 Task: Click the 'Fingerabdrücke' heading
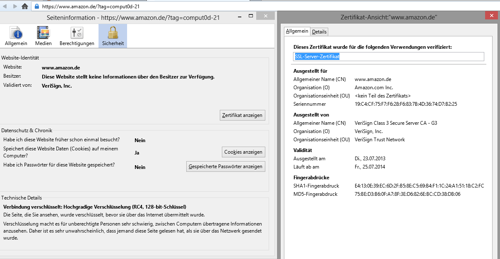(x=311, y=178)
